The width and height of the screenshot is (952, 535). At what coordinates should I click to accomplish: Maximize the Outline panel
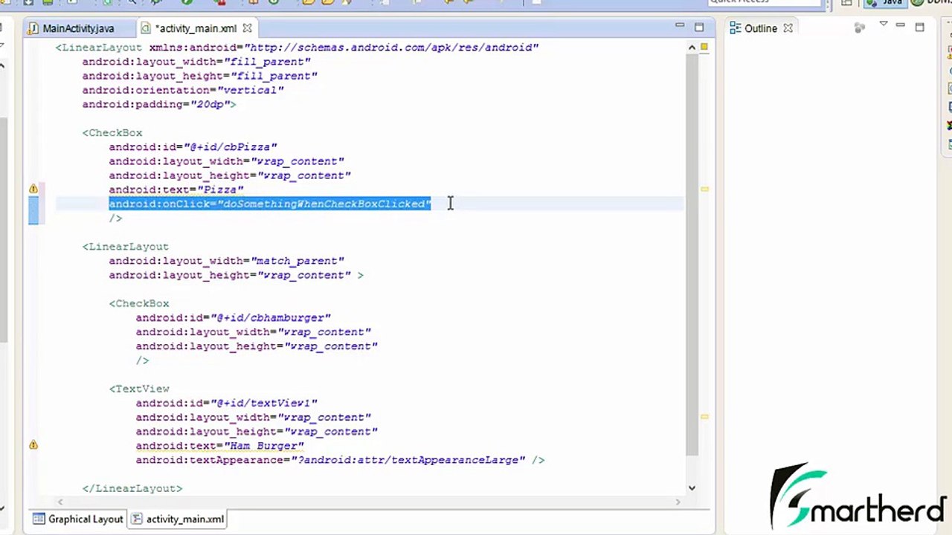coord(919,27)
